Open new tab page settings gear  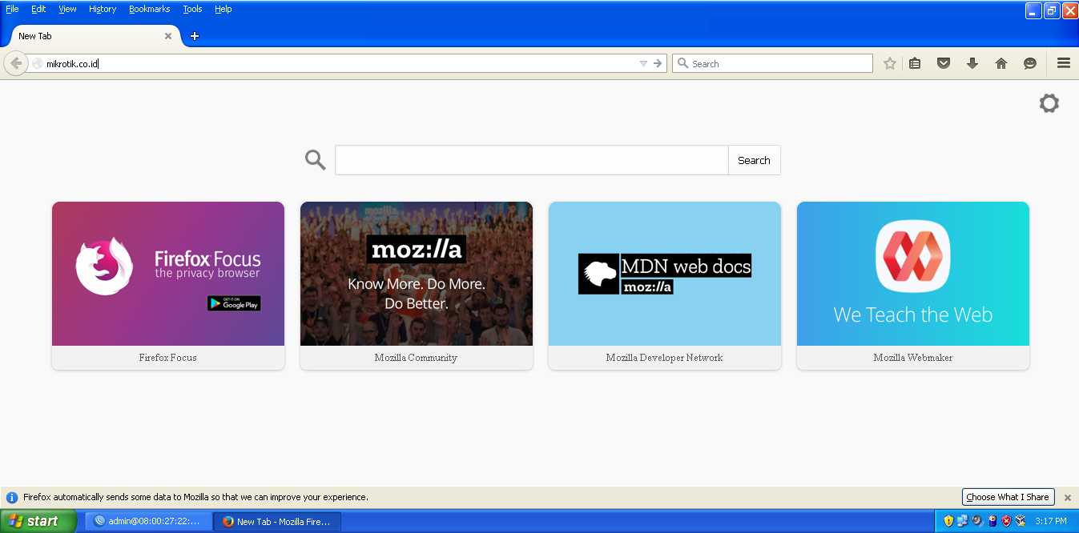coord(1049,103)
